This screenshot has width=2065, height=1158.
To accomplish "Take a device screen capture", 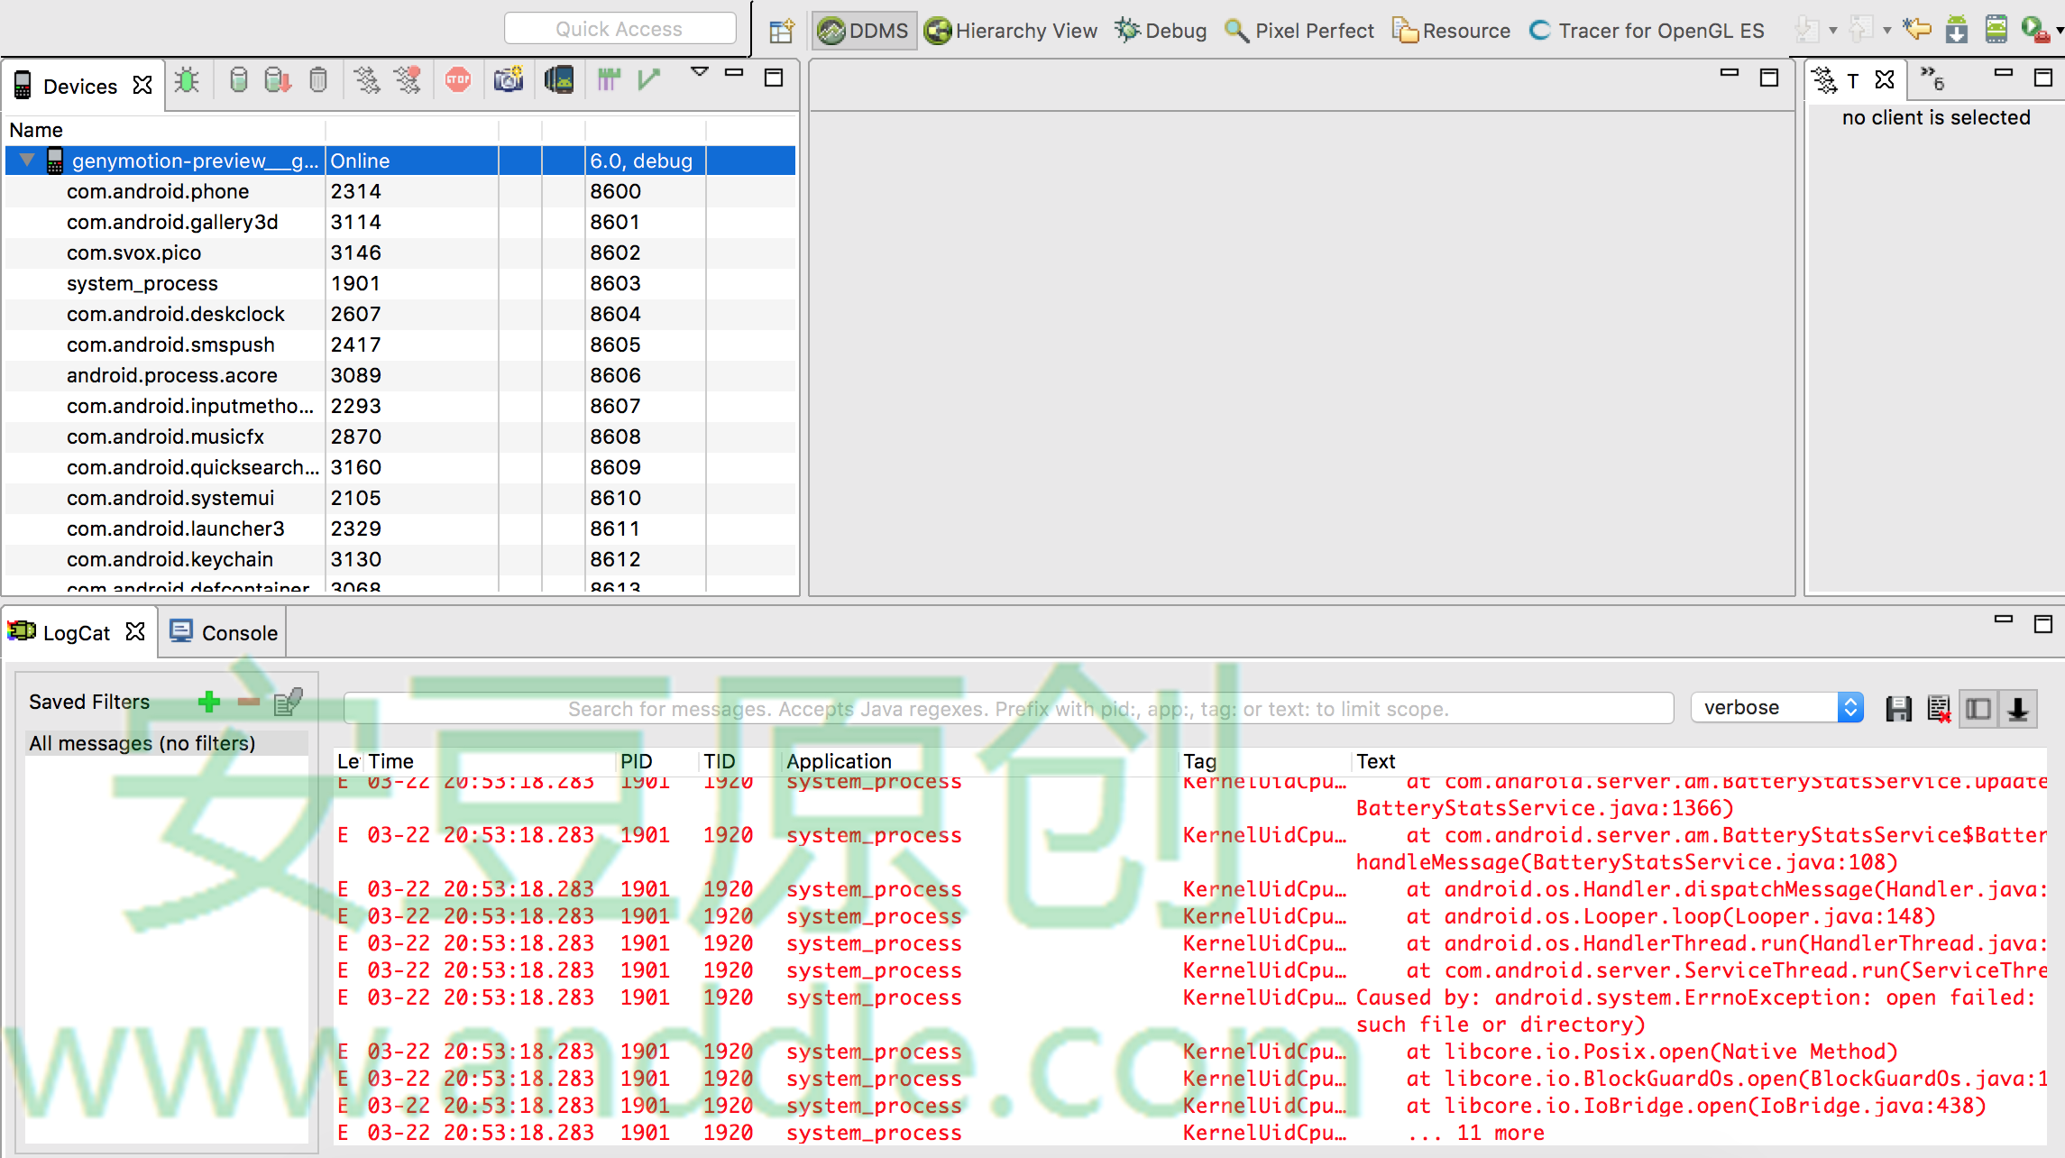I will coord(509,81).
